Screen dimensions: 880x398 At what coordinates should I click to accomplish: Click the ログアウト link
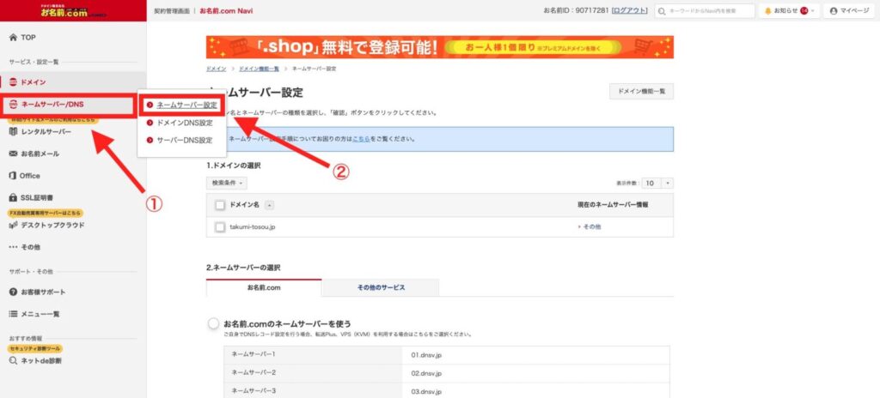(630, 10)
